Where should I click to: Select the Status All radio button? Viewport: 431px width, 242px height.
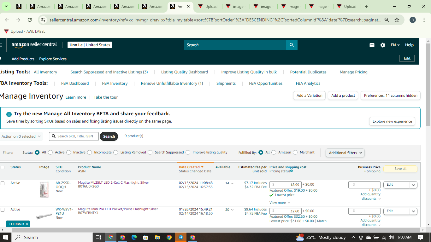pyautogui.click(x=37, y=153)
